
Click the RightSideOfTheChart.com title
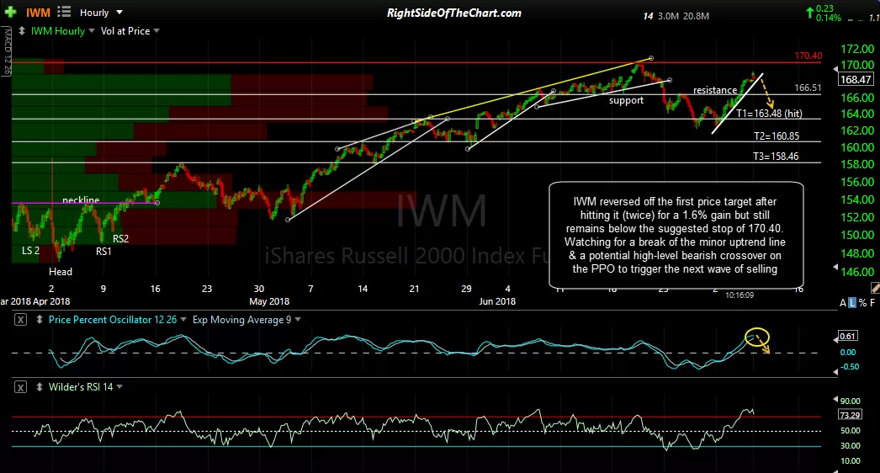(454, 13)
